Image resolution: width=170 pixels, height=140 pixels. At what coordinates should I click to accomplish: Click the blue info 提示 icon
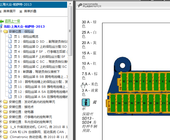tap(86, 102)
